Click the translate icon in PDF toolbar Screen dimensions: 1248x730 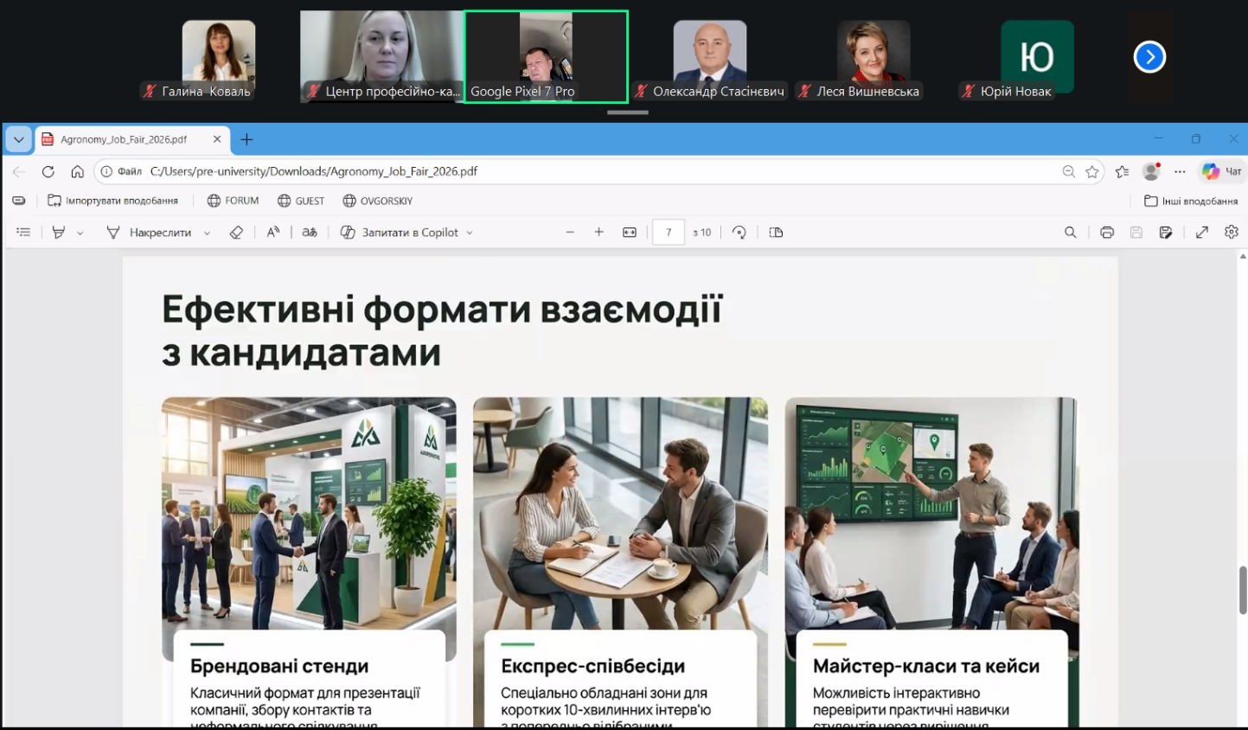click(310, 233)
